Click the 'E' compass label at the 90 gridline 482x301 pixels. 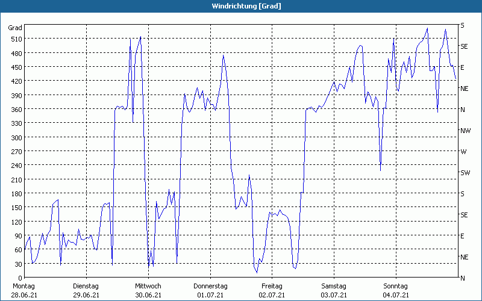tap(462, 236)
